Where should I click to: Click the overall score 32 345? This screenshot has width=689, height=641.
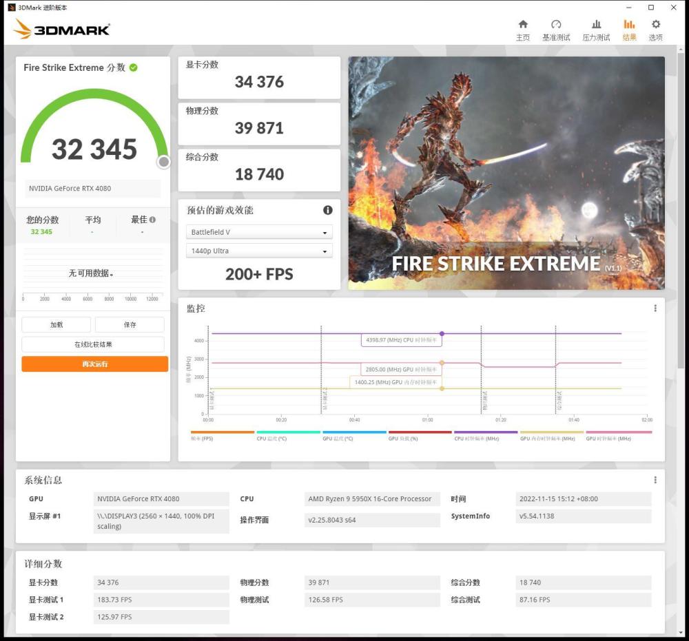(94, 149)
